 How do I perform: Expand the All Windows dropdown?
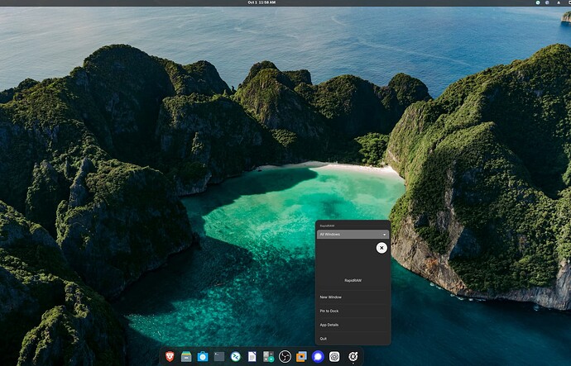pos(353,235)
